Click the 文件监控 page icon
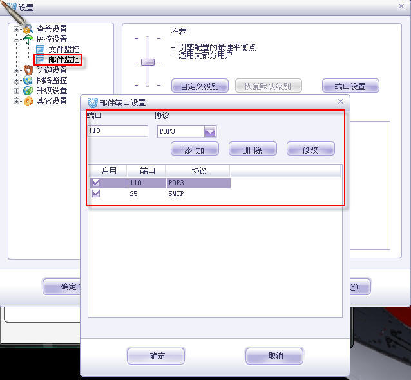Image resolution: width=411 pixels, height=380 pixels. click(x=40, y=50)
